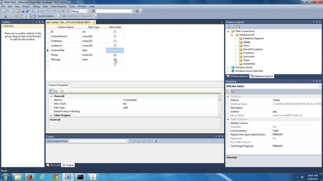Open the File Explorer taskbar icon
Image resolution: width=323 pixels, height=181 pixels.
click(18, 177)
